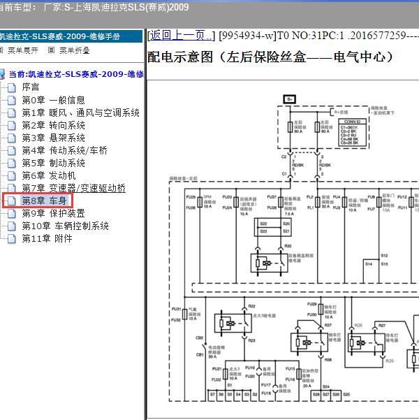Collapse all menus with 菜单折叠
This screenshot has width=419, height=420.
coord(74,50)
